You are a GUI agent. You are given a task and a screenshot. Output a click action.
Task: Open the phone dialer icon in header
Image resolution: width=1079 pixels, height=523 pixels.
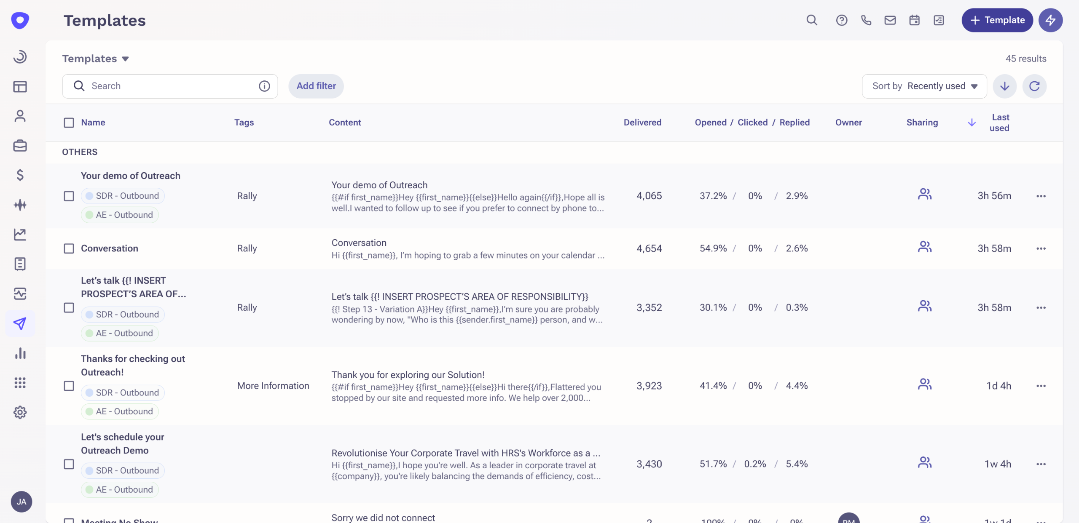click(x=866, y=20)
